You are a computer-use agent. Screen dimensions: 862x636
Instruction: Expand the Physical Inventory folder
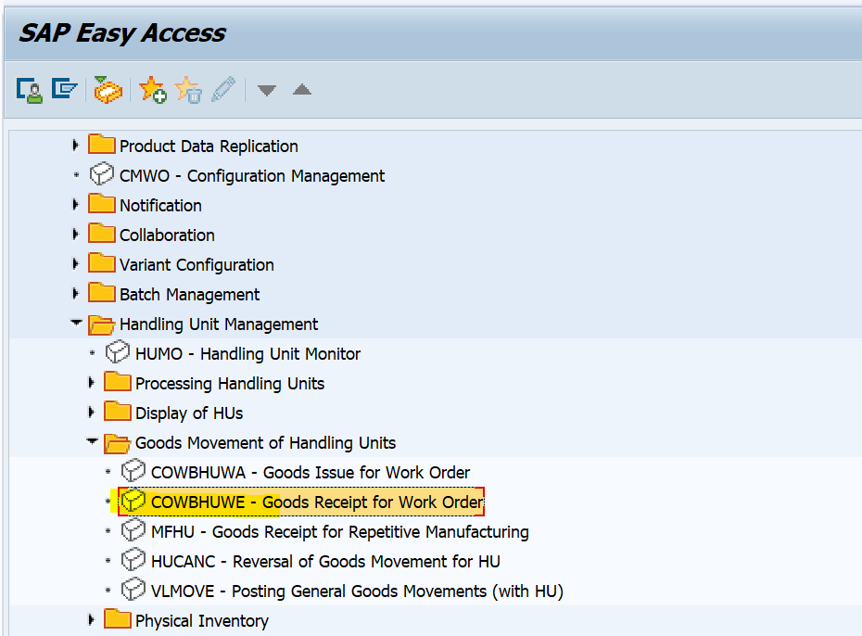pyautogui.click(x=90, y=620)
